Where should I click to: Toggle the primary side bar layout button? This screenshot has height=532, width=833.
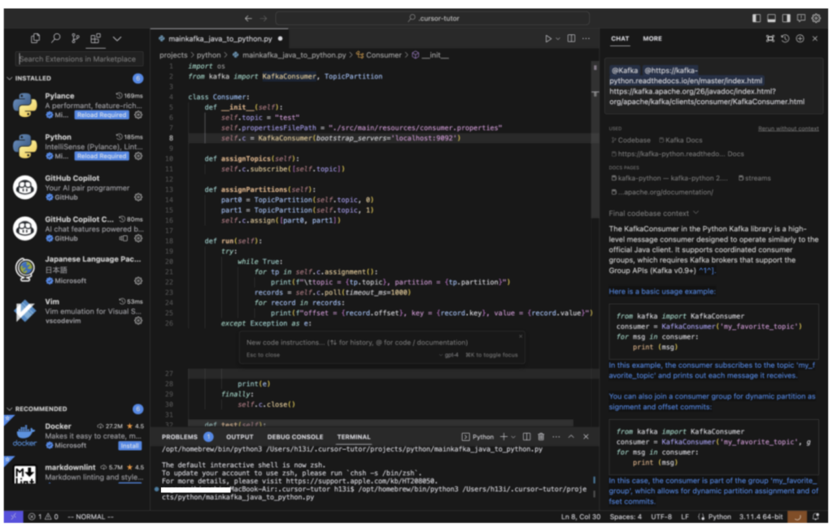[757, 18]
